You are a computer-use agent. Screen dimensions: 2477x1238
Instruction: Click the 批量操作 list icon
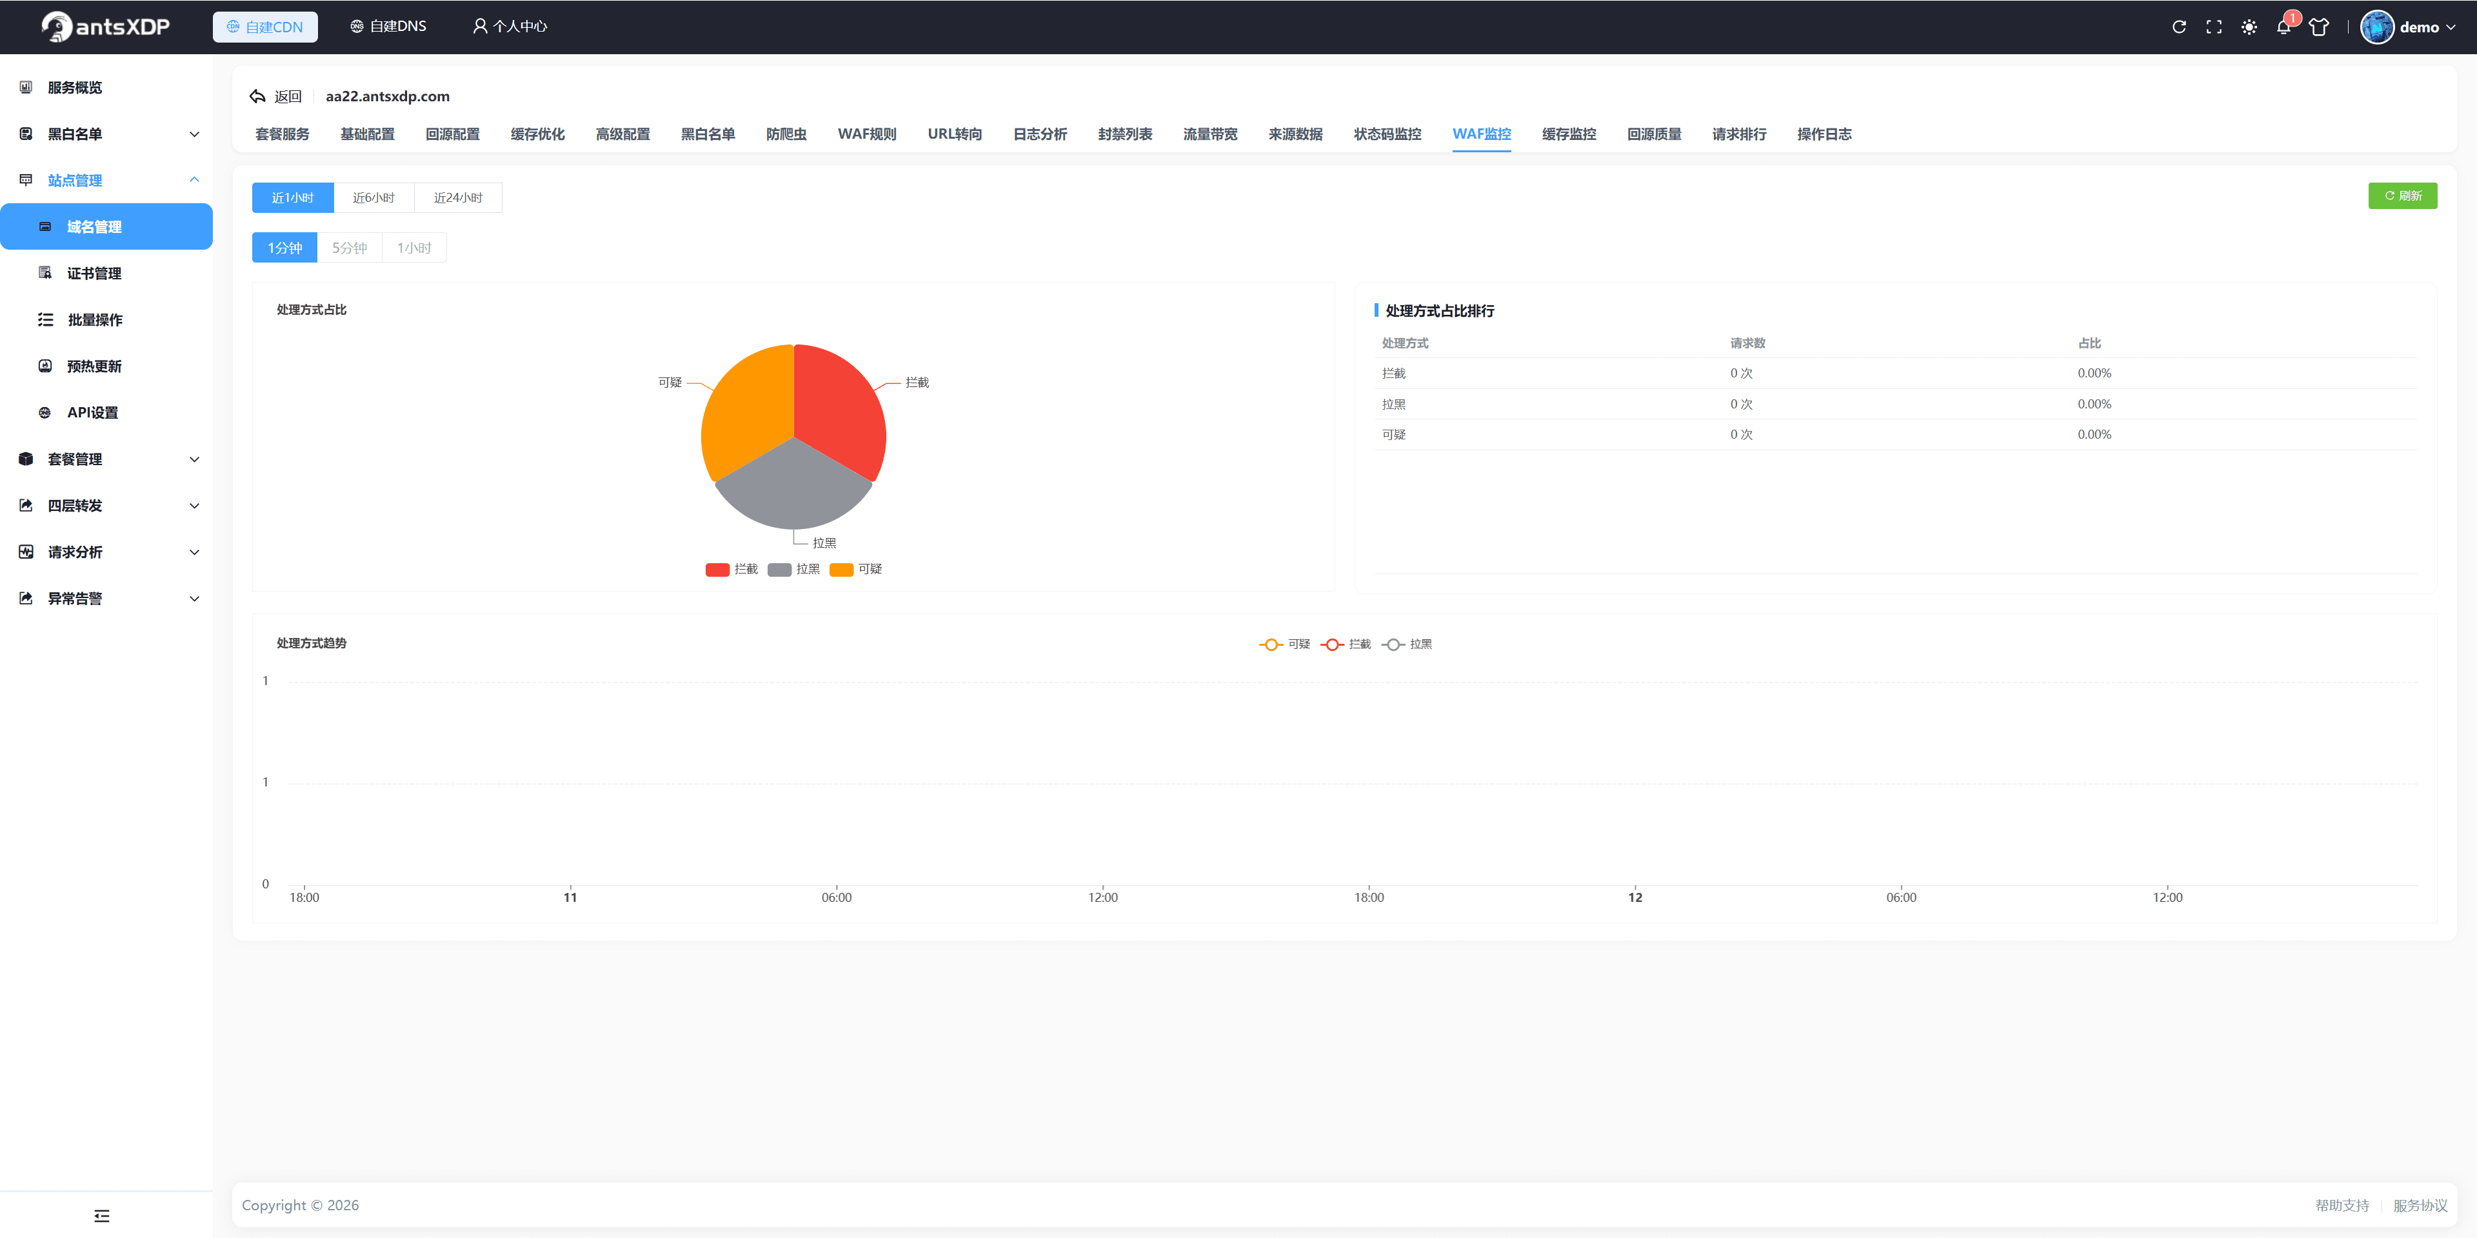point(45,319)
